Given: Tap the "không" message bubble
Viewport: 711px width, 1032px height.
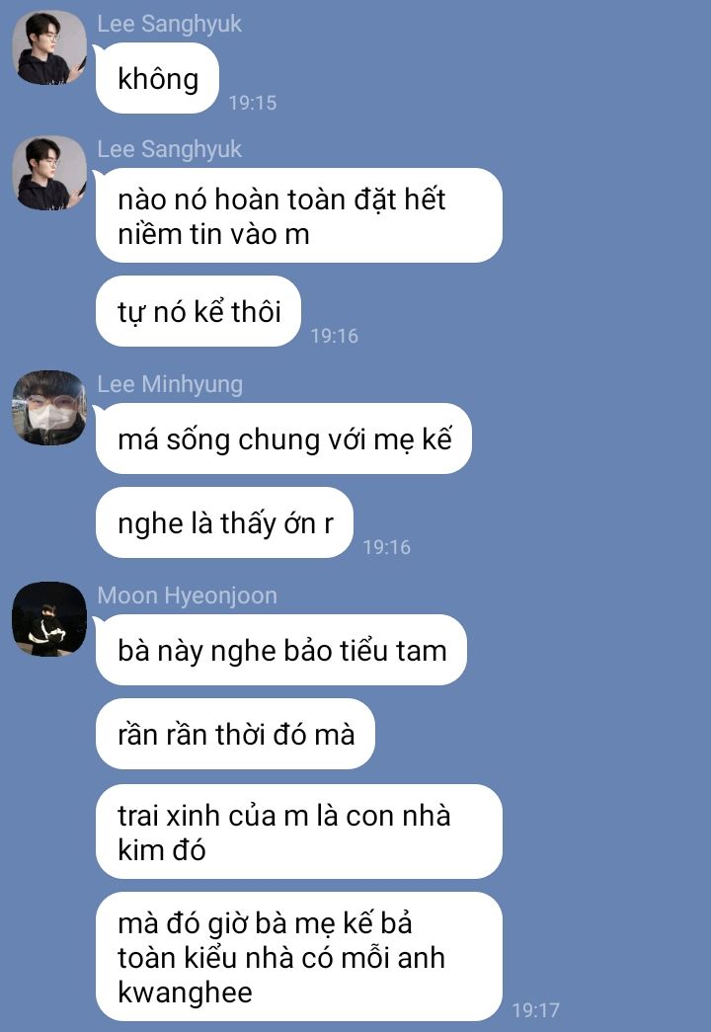Looking at the screenshot, I should tap(157, 78).
